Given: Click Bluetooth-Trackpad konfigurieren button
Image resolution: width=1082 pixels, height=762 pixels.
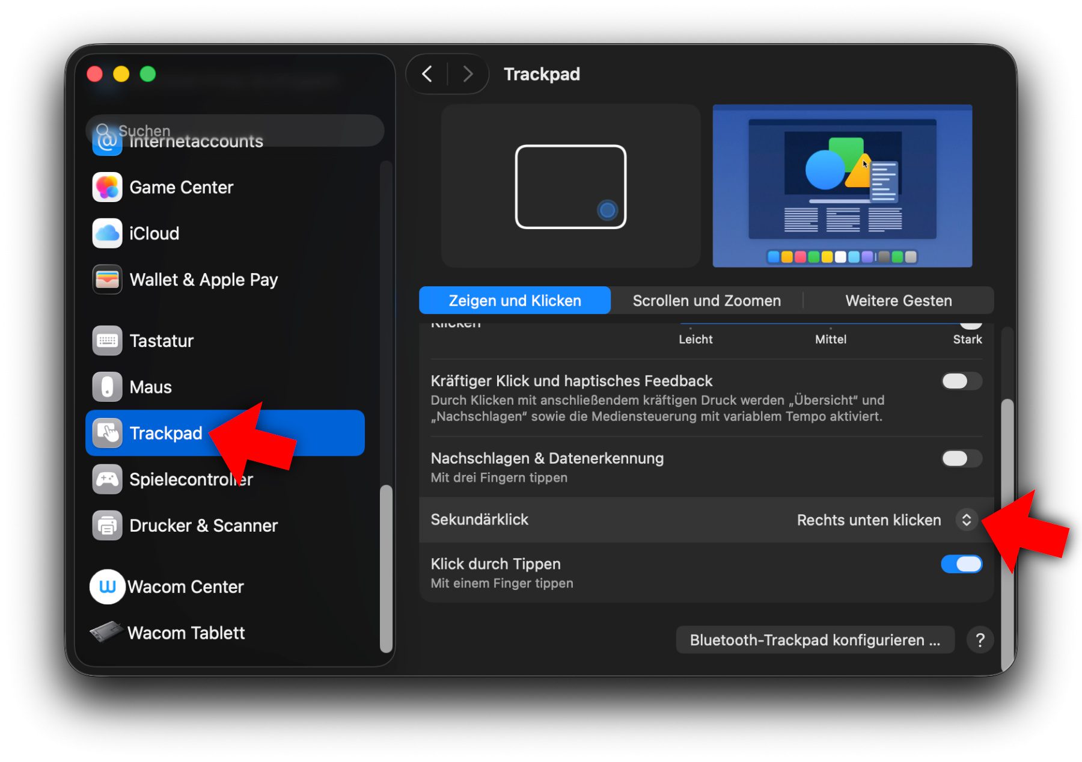Looking at the screenshot, I should click(x=815, y=640).
